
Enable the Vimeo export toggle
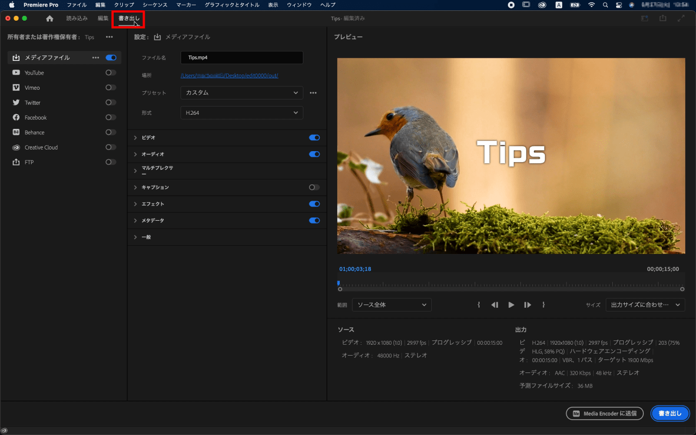coord(111,88)
